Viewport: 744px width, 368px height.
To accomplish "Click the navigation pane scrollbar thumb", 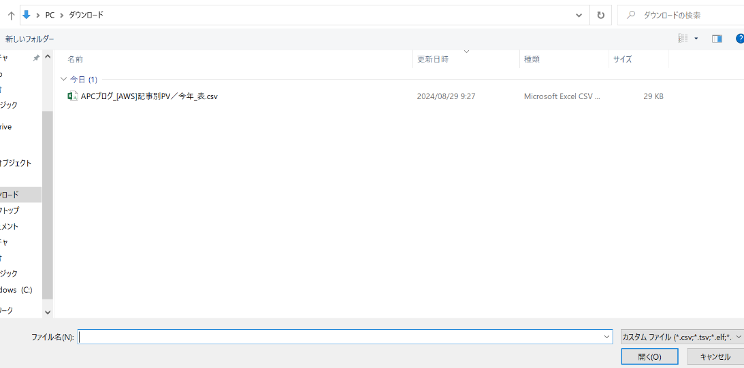I will [48, 205].
